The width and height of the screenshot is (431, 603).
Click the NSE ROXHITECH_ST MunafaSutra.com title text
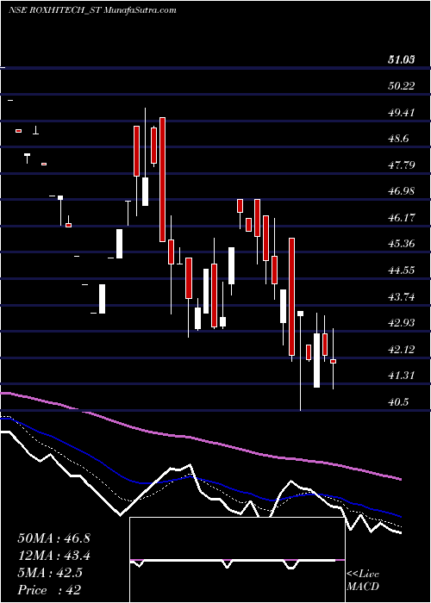click(x=92, y=10)
